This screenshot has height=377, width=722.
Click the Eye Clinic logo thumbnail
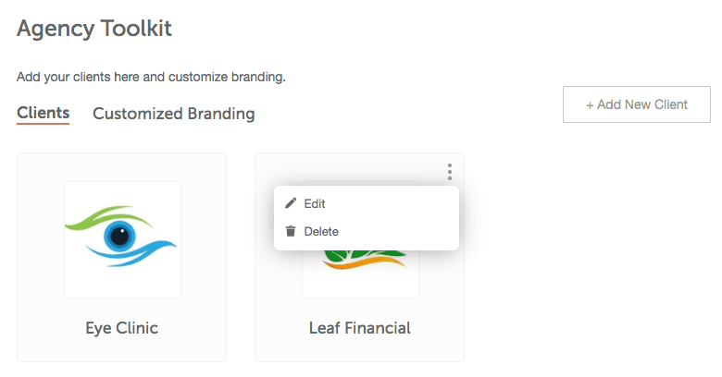pyautogui.click(x=122, y=239)
